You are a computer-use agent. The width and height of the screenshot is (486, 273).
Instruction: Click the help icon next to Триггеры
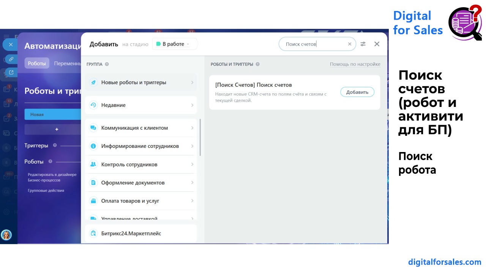click(x=55, y=145)
